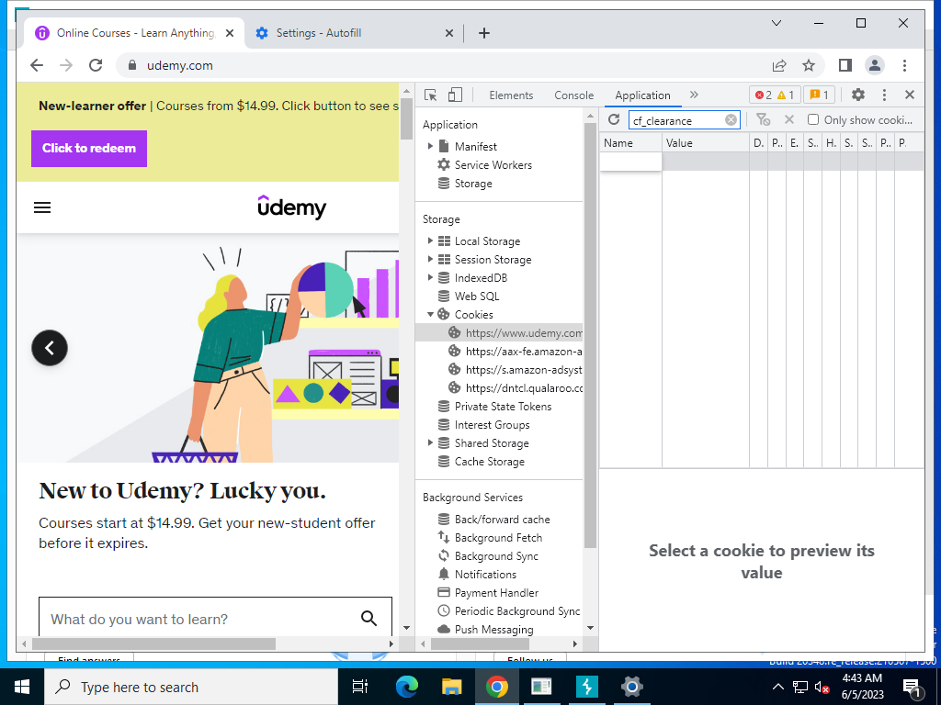Screen dimensions: 941x705
Task: Enable Only show cookies with an issue
Action: point(813,120)
